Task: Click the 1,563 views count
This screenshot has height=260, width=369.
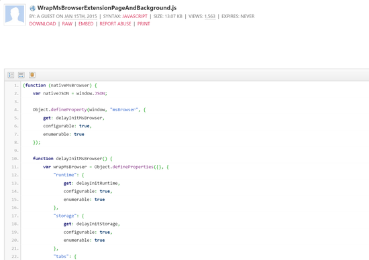Action: 210,16
